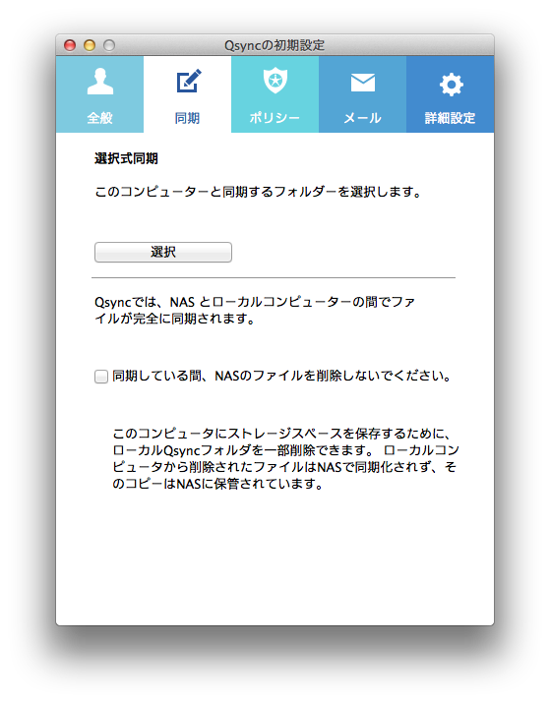Screen dimensions: 550x703
Task: Open the メール envelope icon
Action: [362, 83]
